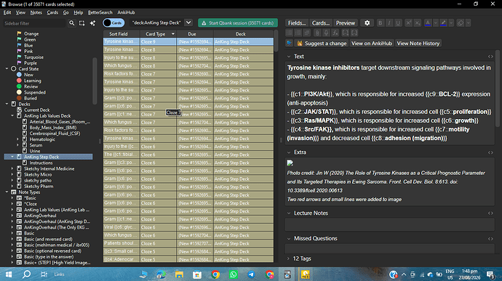Toggle HTML editor for Text field
This screenshot has width=502, height=281.
pos(490,57)
